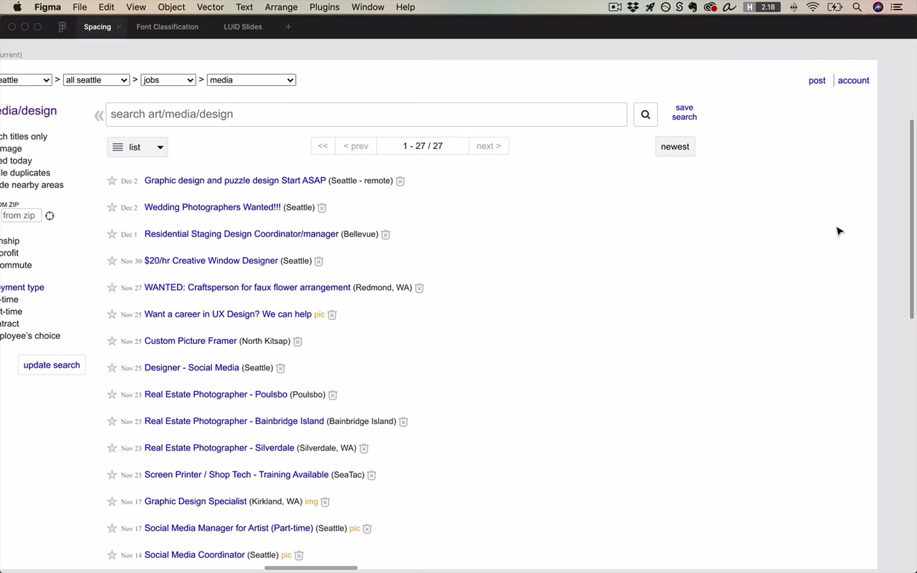Open the post link
Screen dimensions: 917x573
pyautogui.click(x=817, y=81)
